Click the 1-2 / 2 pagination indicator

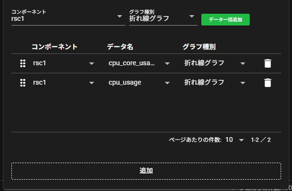pos(261,140)
